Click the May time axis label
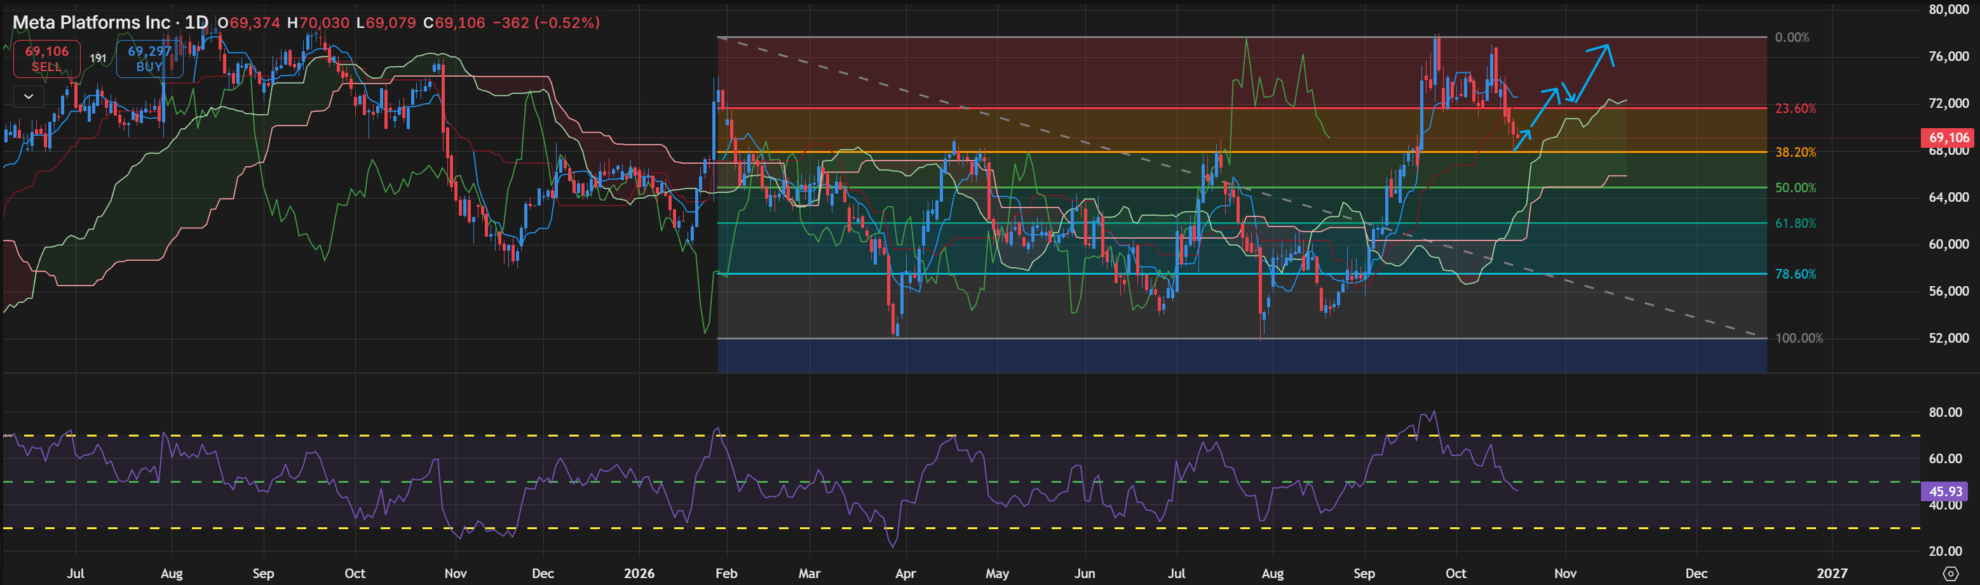The height and width of the screenshot is (585, 1980). (997, 574)
